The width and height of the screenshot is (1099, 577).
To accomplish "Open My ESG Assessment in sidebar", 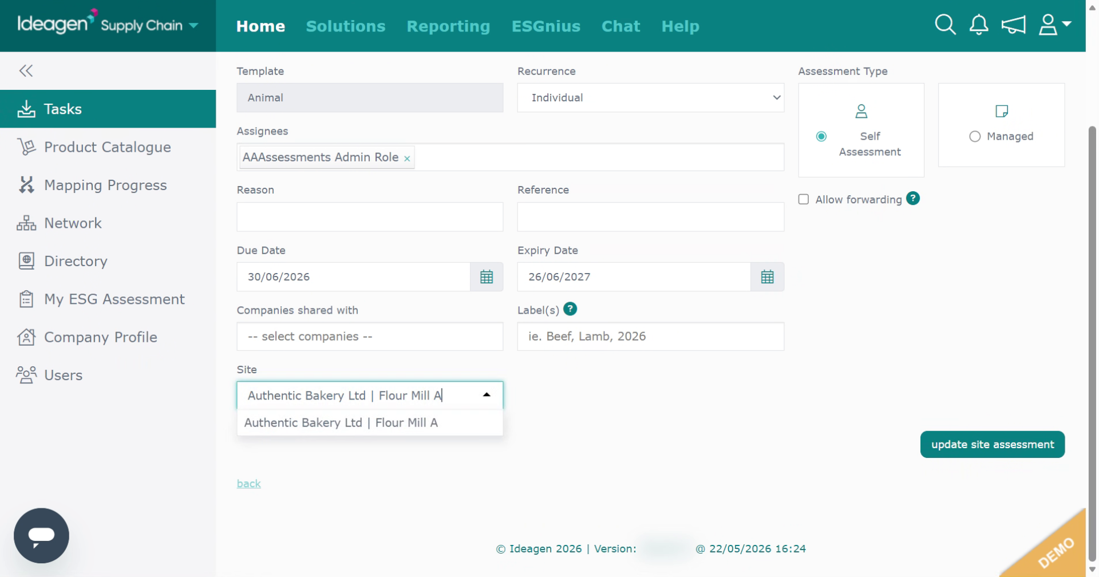I will pyautogui.click(x=108, y=299).
